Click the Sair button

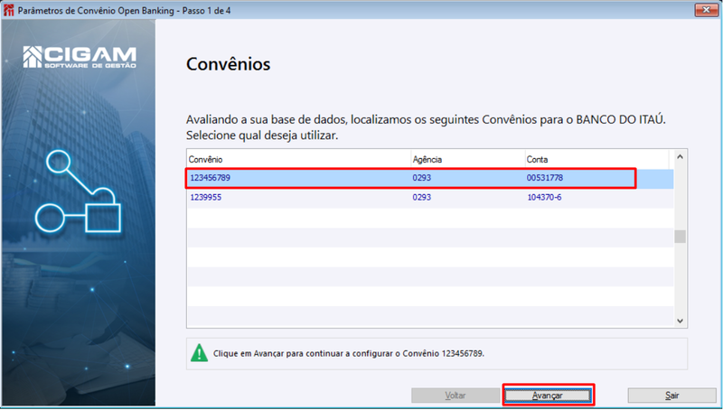(x=671, y=396)
